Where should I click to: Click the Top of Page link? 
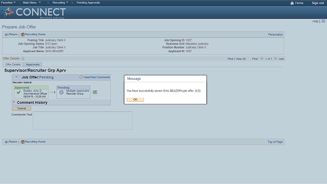click(275, 142)
